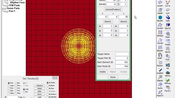Open the GeoTol geometry tools

[x=168, y=26]
